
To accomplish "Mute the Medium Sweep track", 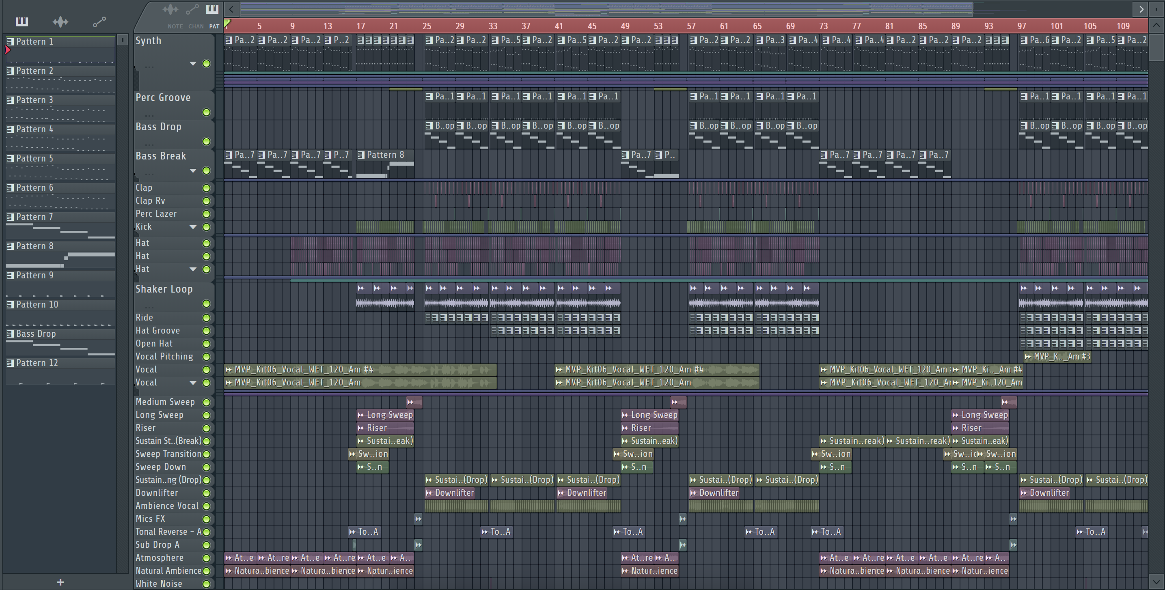I will (206, 403).
